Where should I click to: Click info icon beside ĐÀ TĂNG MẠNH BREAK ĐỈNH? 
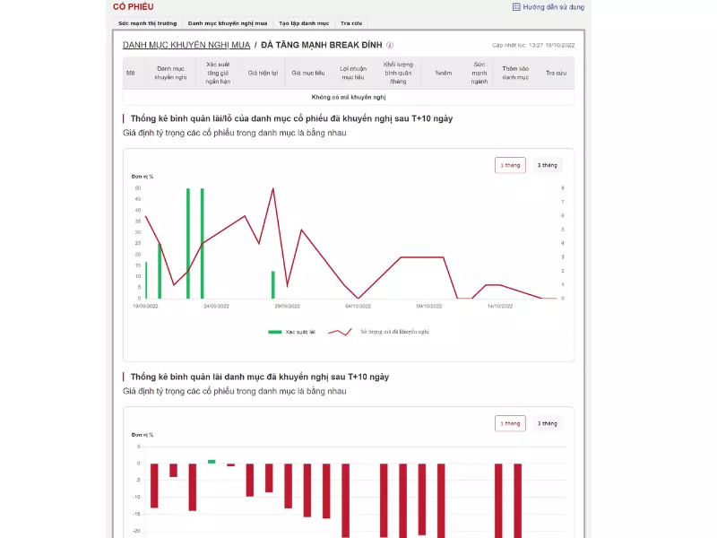pyautogui.click(x=390, y=45)
